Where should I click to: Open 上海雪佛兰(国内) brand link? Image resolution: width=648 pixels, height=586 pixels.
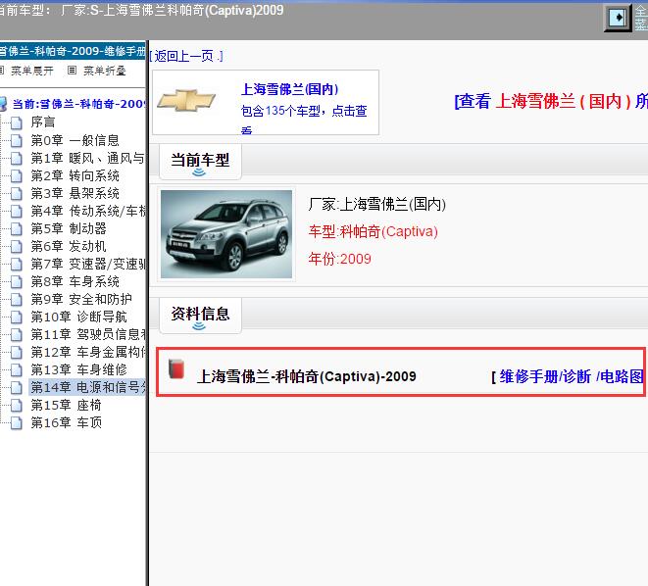[x=290, y=89]
